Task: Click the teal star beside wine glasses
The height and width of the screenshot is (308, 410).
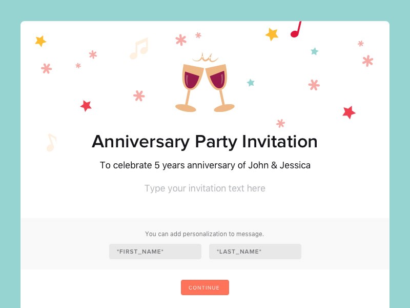Action: point(251,83)
